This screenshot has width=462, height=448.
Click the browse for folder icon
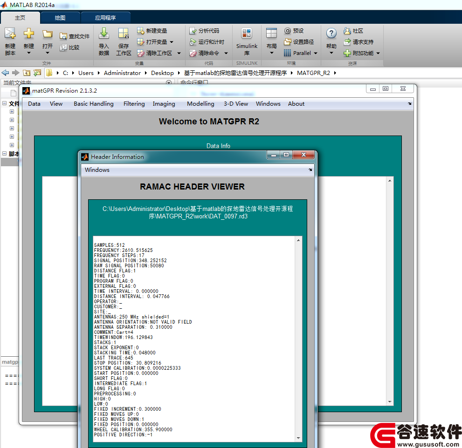[x=37, y=73]
